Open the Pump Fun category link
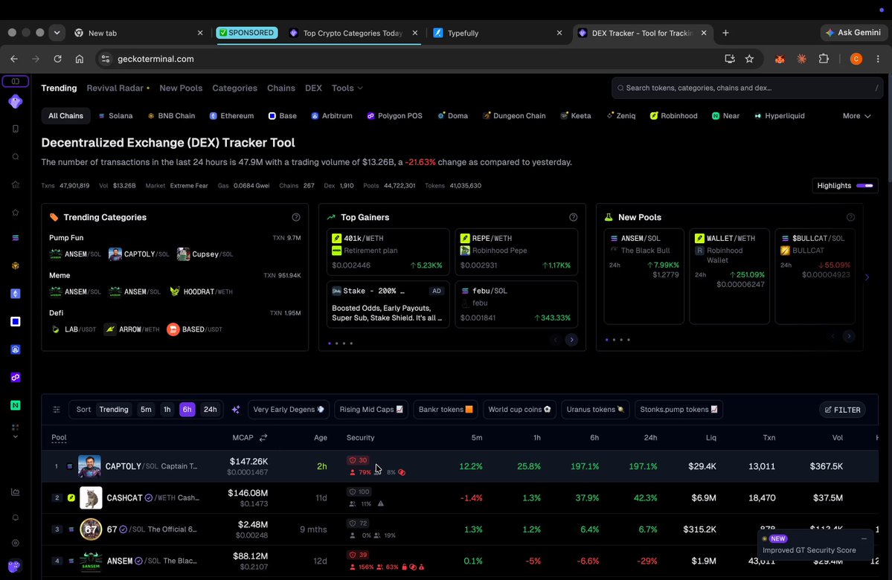 pos(66,238)
